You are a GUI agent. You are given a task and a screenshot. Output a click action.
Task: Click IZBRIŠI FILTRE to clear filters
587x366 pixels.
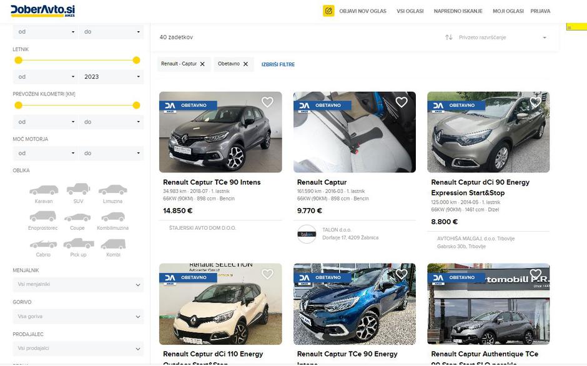(277, 64)
